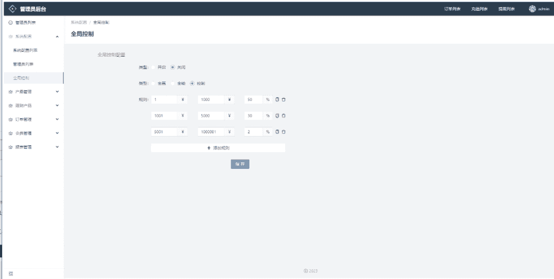
Task: Click the 系统配置 breadcrumb link
Action: click(x=78, y=22)
